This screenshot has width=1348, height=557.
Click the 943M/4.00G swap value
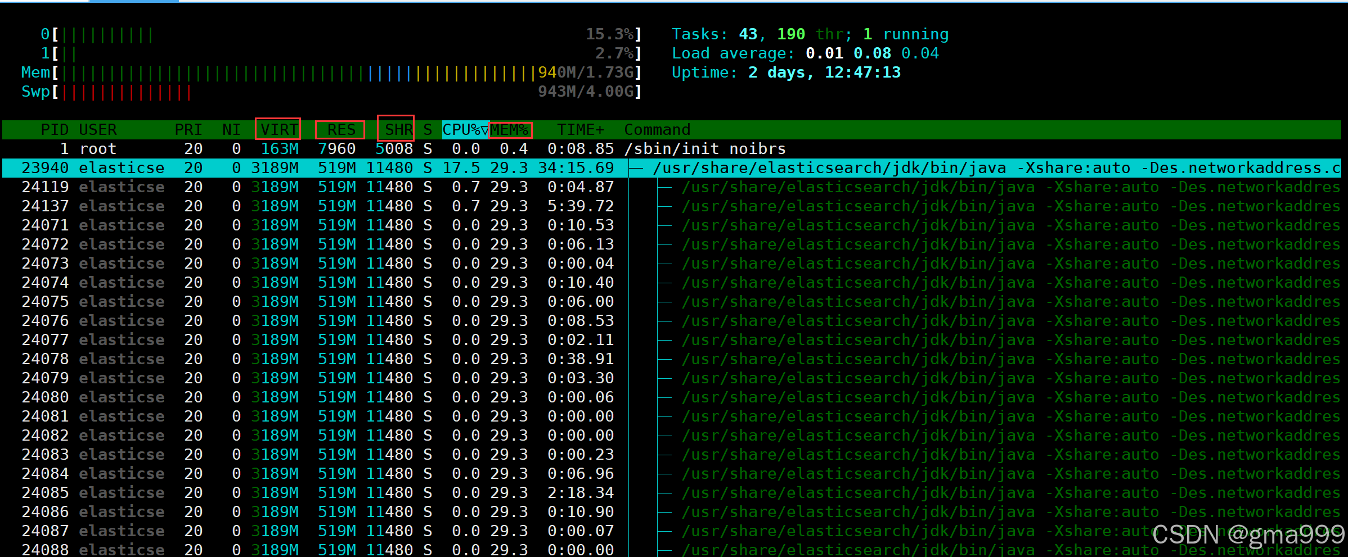coord(586,92)
